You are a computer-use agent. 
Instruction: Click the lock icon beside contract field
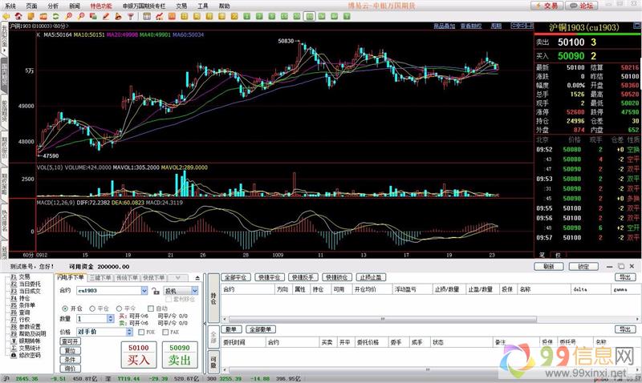coord(153,290)
